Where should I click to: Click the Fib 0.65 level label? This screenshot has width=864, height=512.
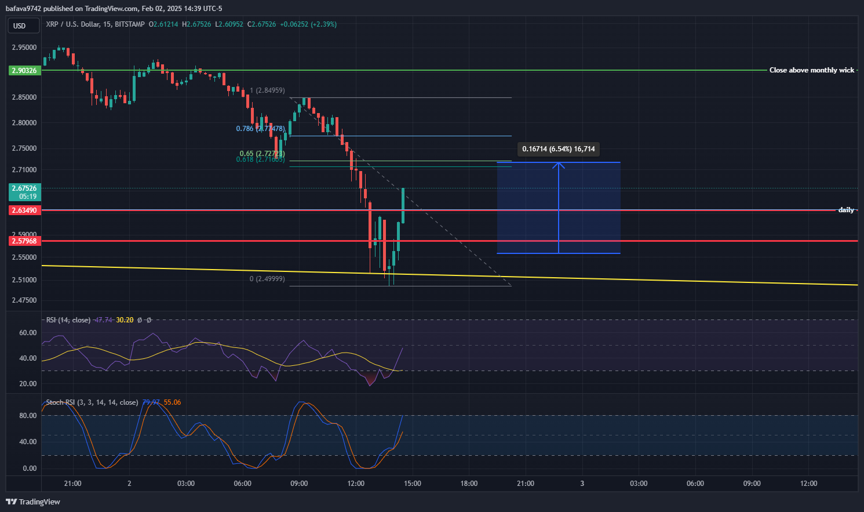(262, 154)
